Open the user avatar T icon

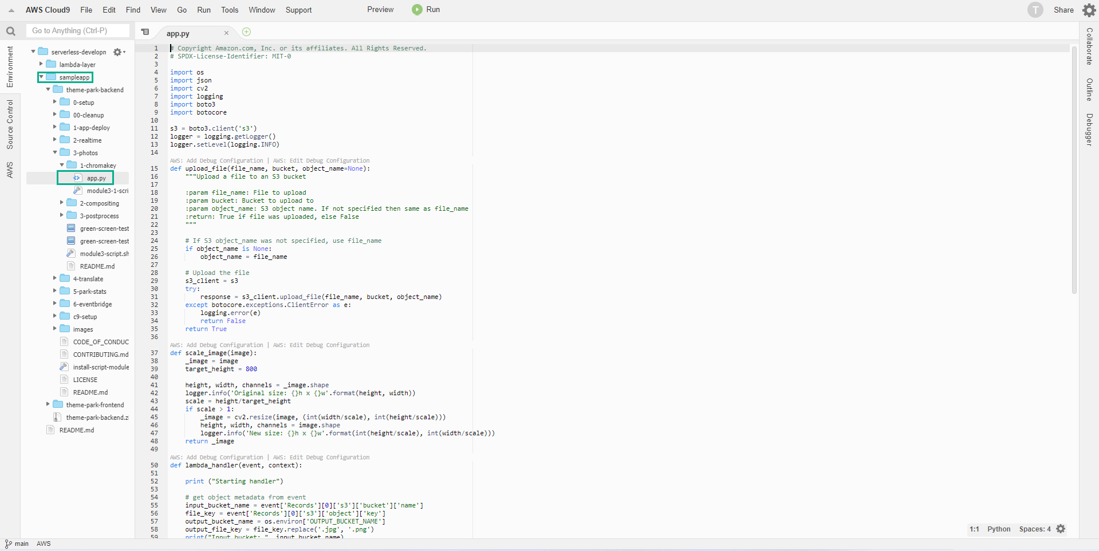(1035, 10)
